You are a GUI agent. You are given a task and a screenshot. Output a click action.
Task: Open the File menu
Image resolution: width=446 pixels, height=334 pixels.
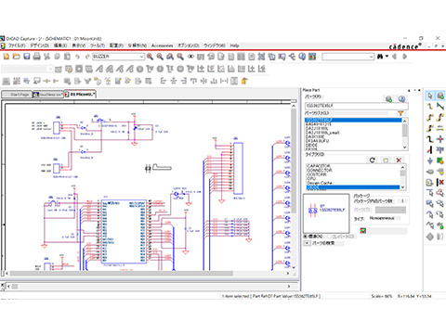pyautogui.click(x=17, y=45)
